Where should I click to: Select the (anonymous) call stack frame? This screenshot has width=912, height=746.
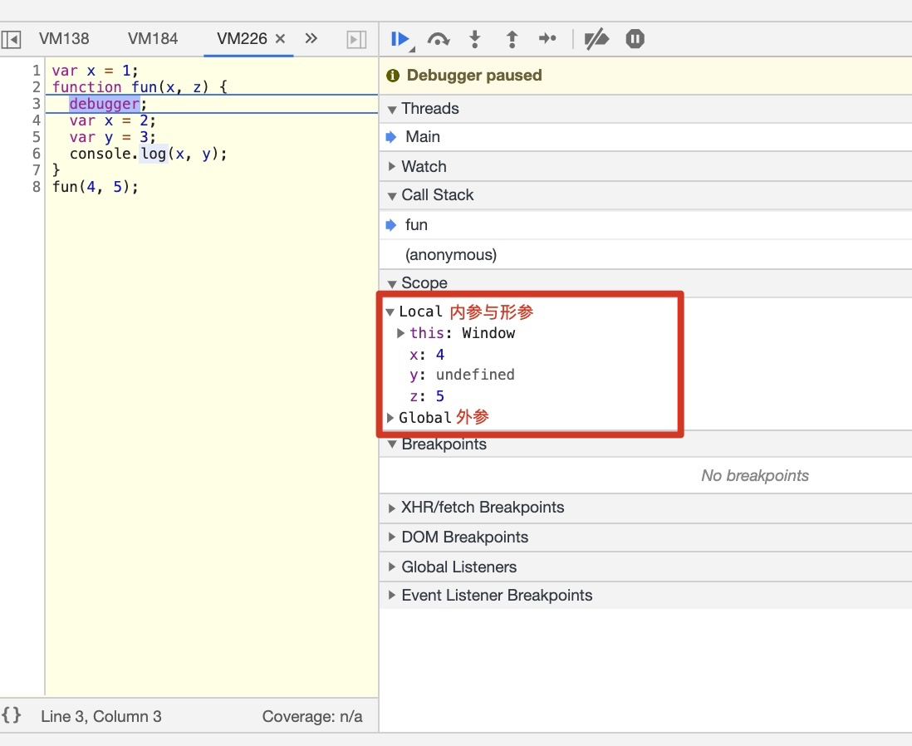645,254
